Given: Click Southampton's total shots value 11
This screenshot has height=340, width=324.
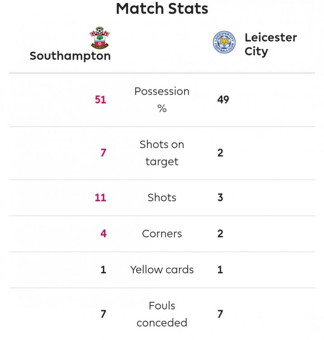Looking at the screenshot, I should pyautogui.click(x=100, y=198).
